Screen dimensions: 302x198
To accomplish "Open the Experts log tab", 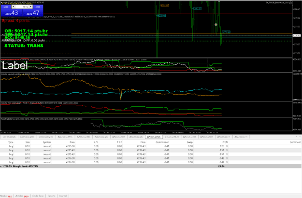I will click(x=51, y=196).
